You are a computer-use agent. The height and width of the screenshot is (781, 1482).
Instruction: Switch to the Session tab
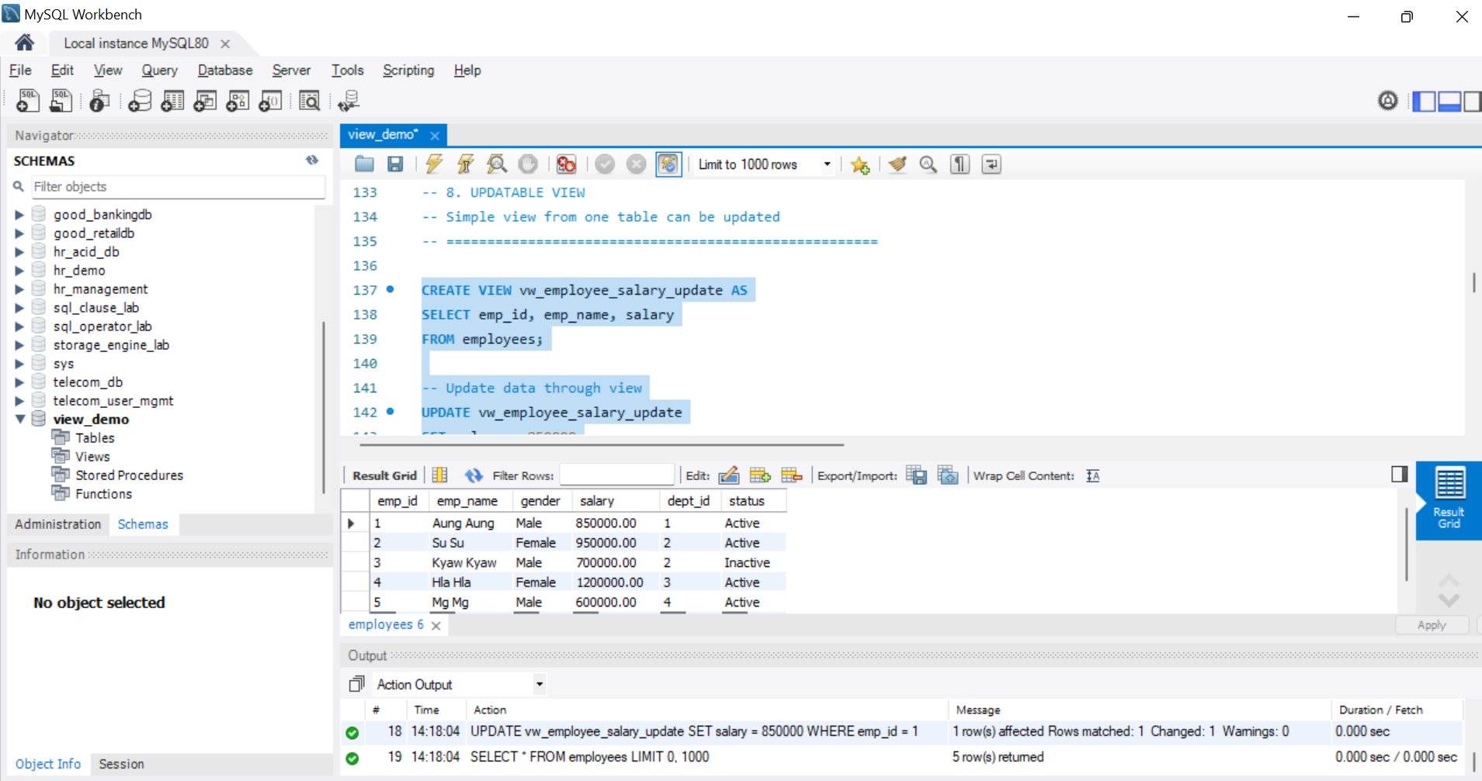tap(121, 764)
